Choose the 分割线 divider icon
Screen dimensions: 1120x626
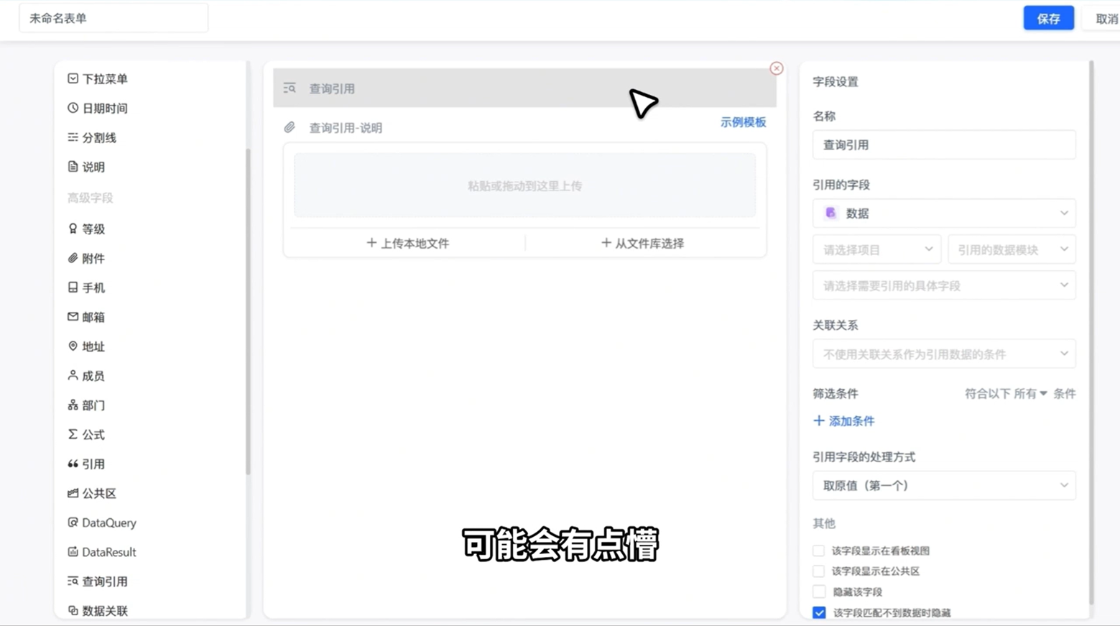pos(73,137)
